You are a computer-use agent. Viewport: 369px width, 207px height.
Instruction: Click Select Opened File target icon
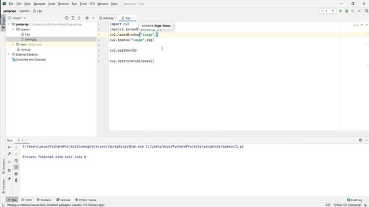coord(67,18)
